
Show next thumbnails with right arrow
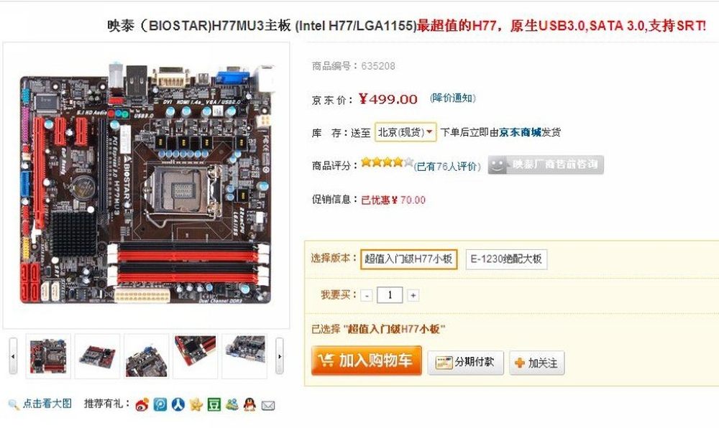tap(279, 356)
